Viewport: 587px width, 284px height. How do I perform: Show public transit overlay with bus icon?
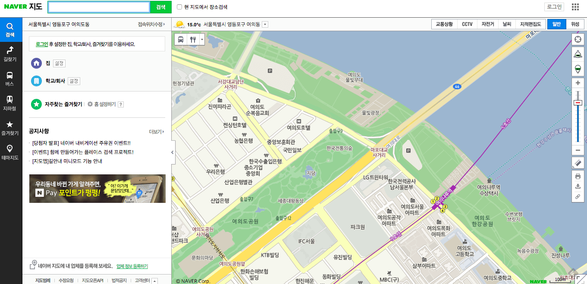tap(182, 39)
